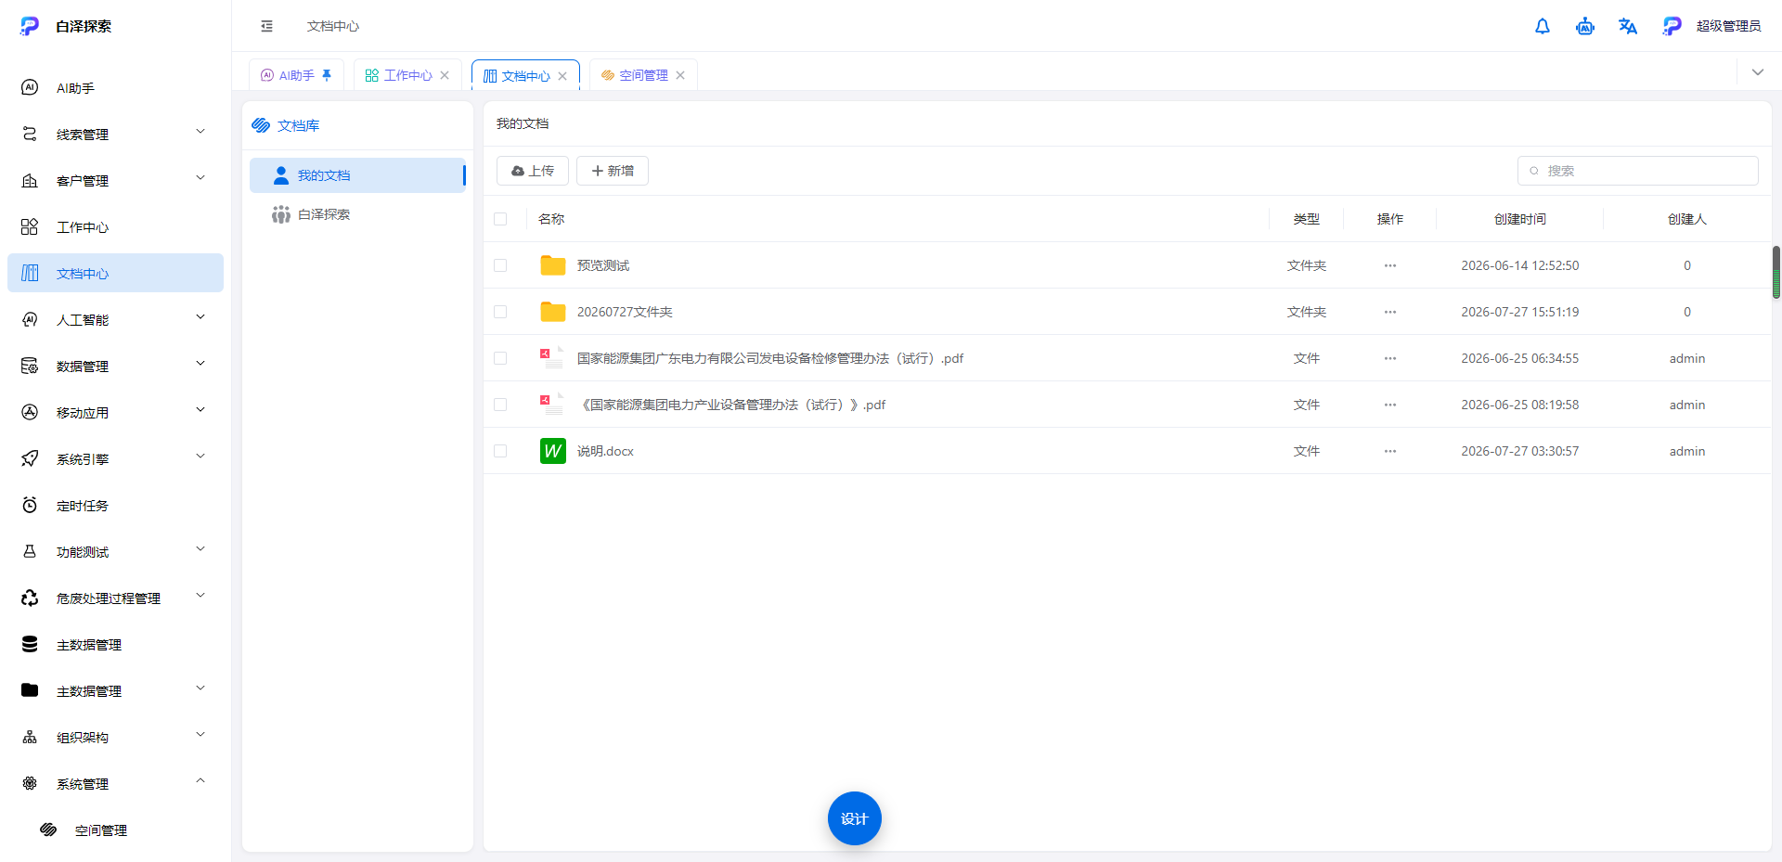Screen dimensions: 1782x862
Task: Open the 20260727文件夹 folder icon
Action: tap(553, 312)
